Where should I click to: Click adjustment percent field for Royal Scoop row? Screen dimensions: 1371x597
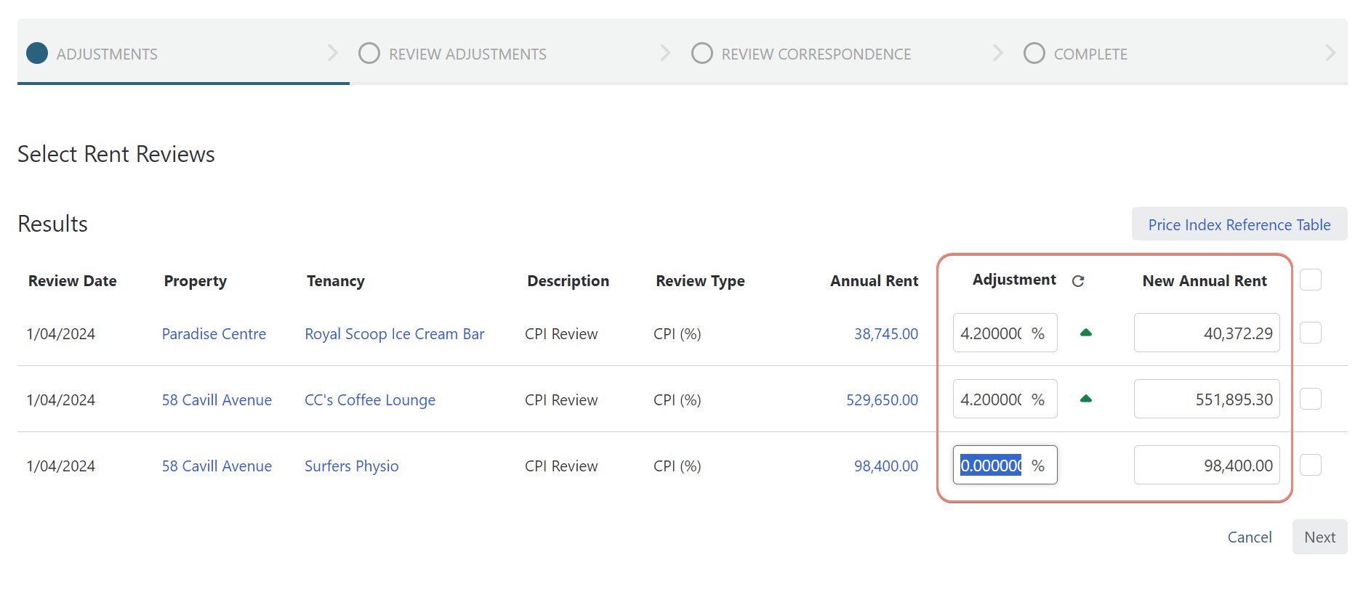click(x=1005, y=333)
